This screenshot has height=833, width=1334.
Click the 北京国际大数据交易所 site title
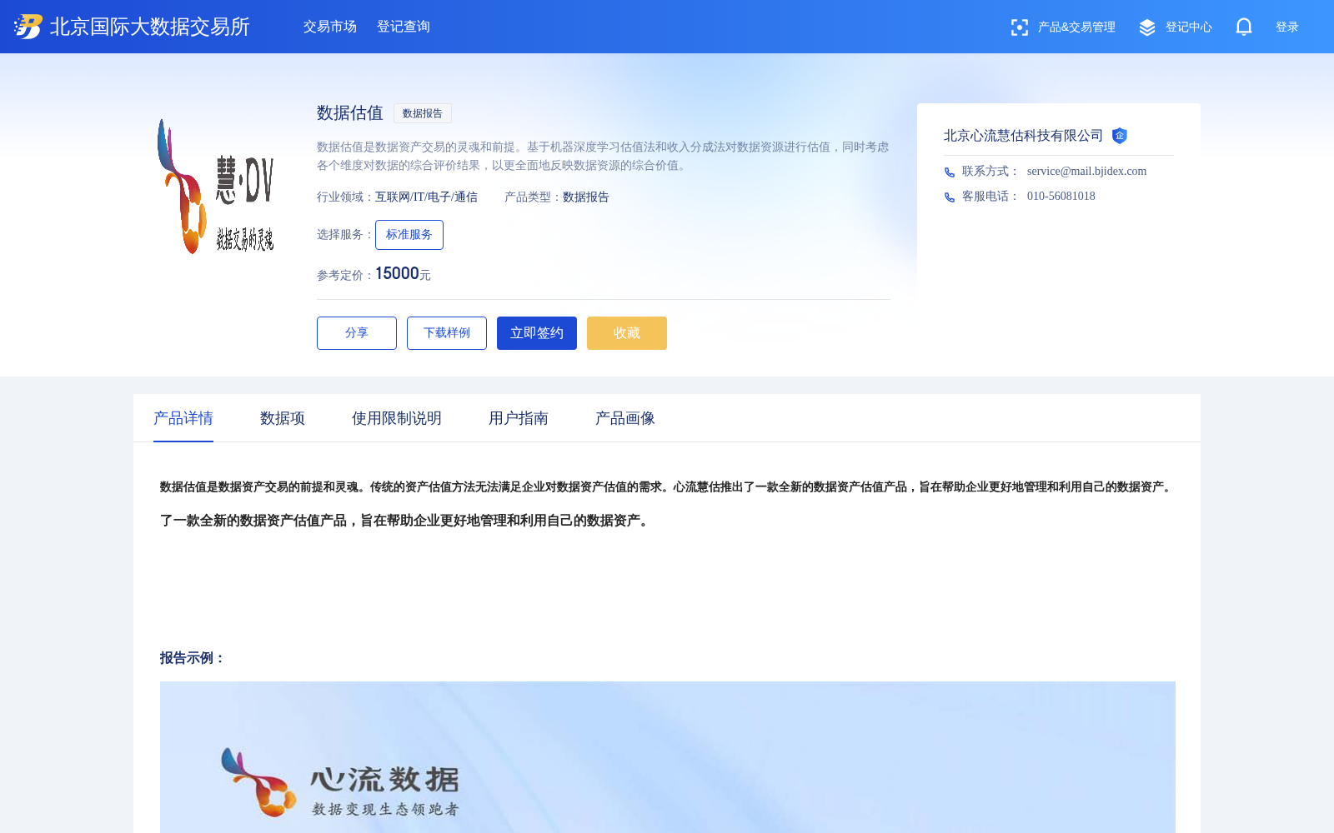150,27
